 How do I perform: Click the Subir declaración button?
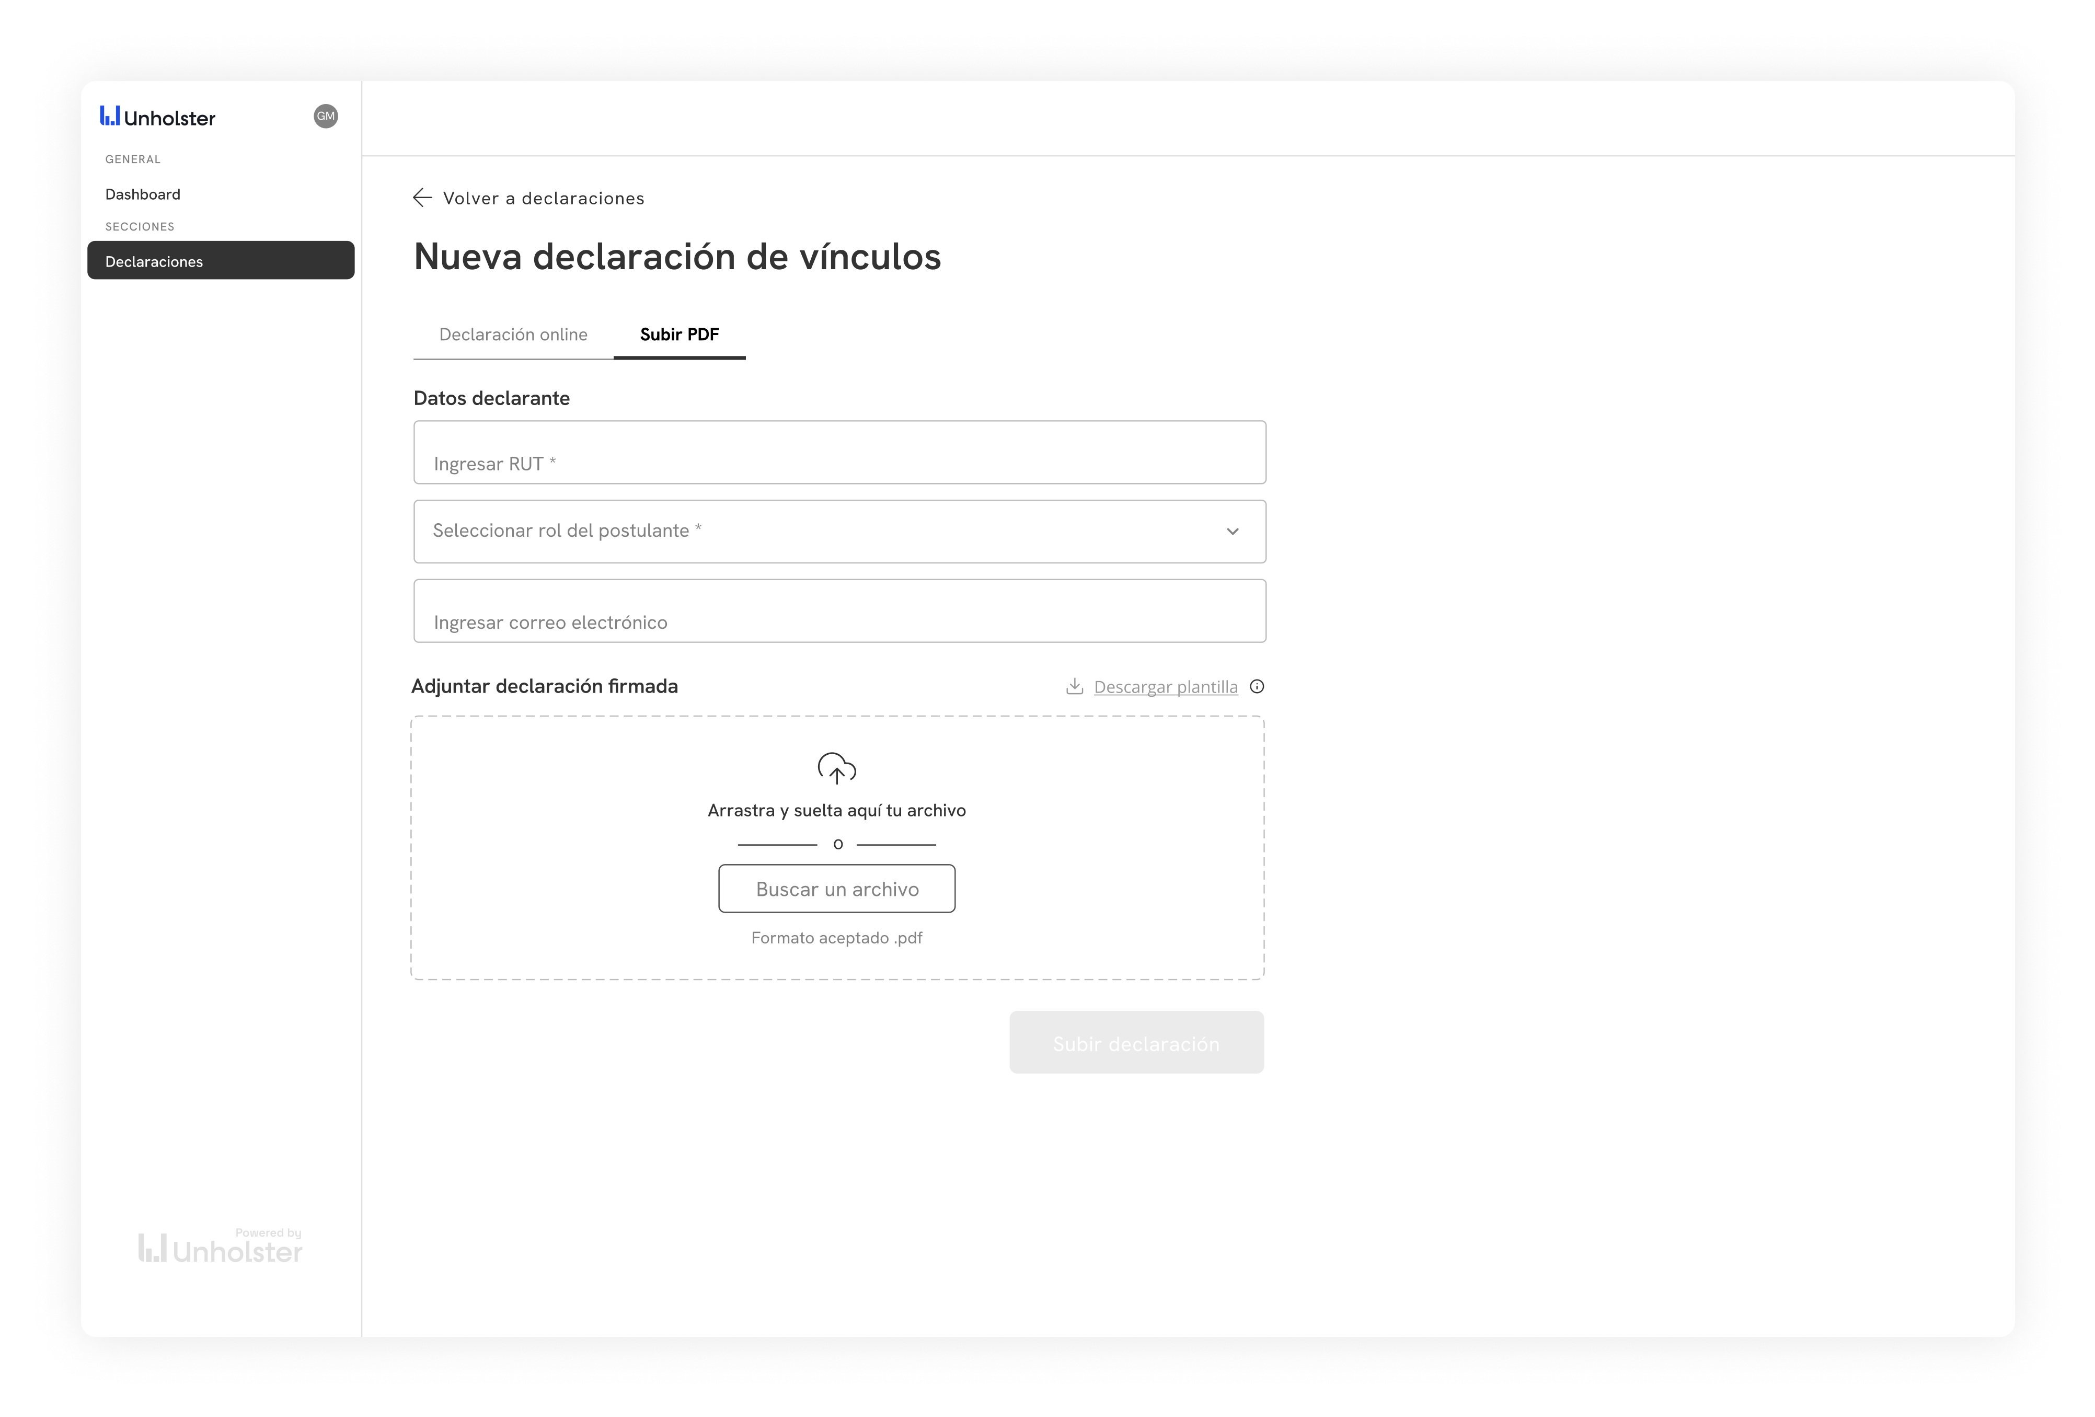[1136, 1043]
